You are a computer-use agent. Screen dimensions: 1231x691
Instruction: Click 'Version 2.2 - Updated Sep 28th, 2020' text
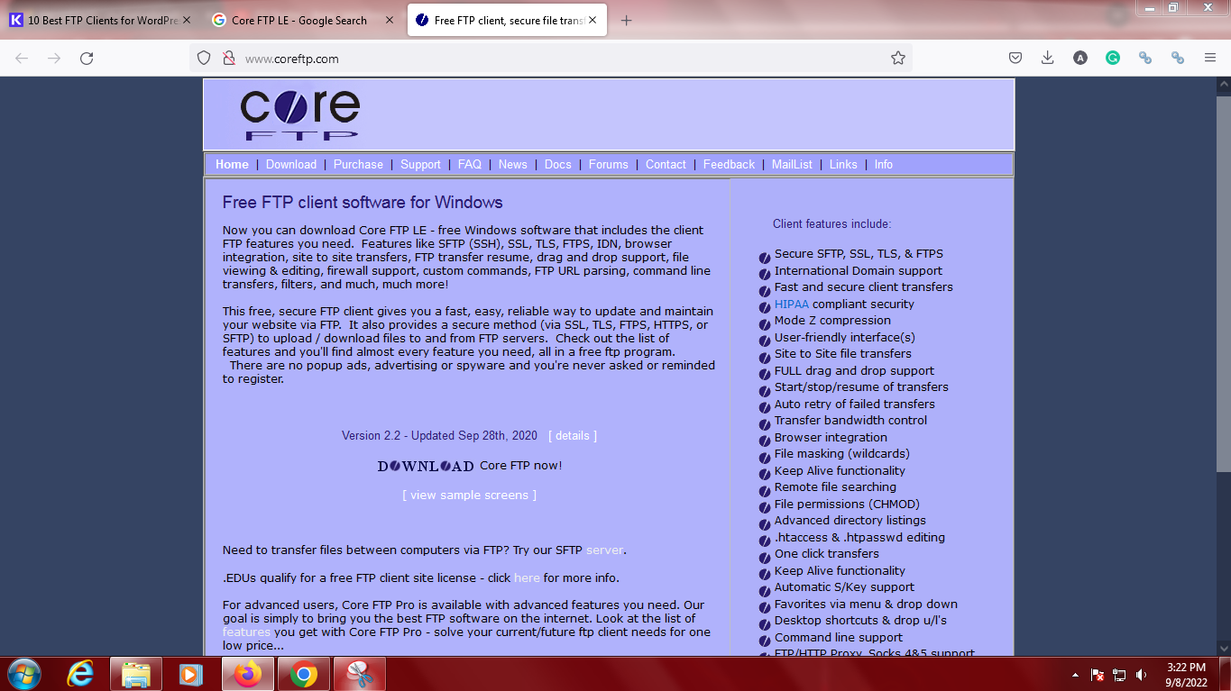[x=439, y=435]
